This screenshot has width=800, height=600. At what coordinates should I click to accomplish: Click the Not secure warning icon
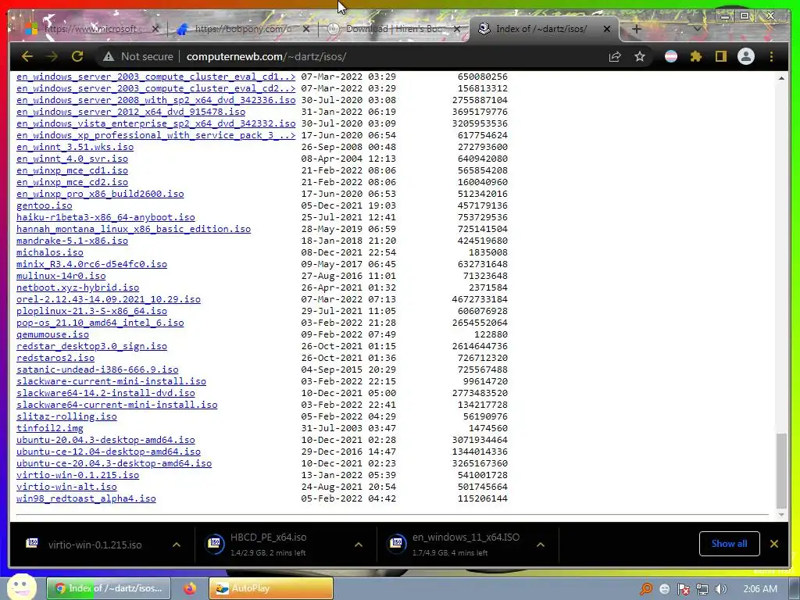point(108,56)
